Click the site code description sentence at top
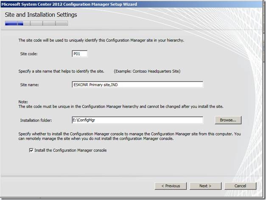 coord(101,40)
